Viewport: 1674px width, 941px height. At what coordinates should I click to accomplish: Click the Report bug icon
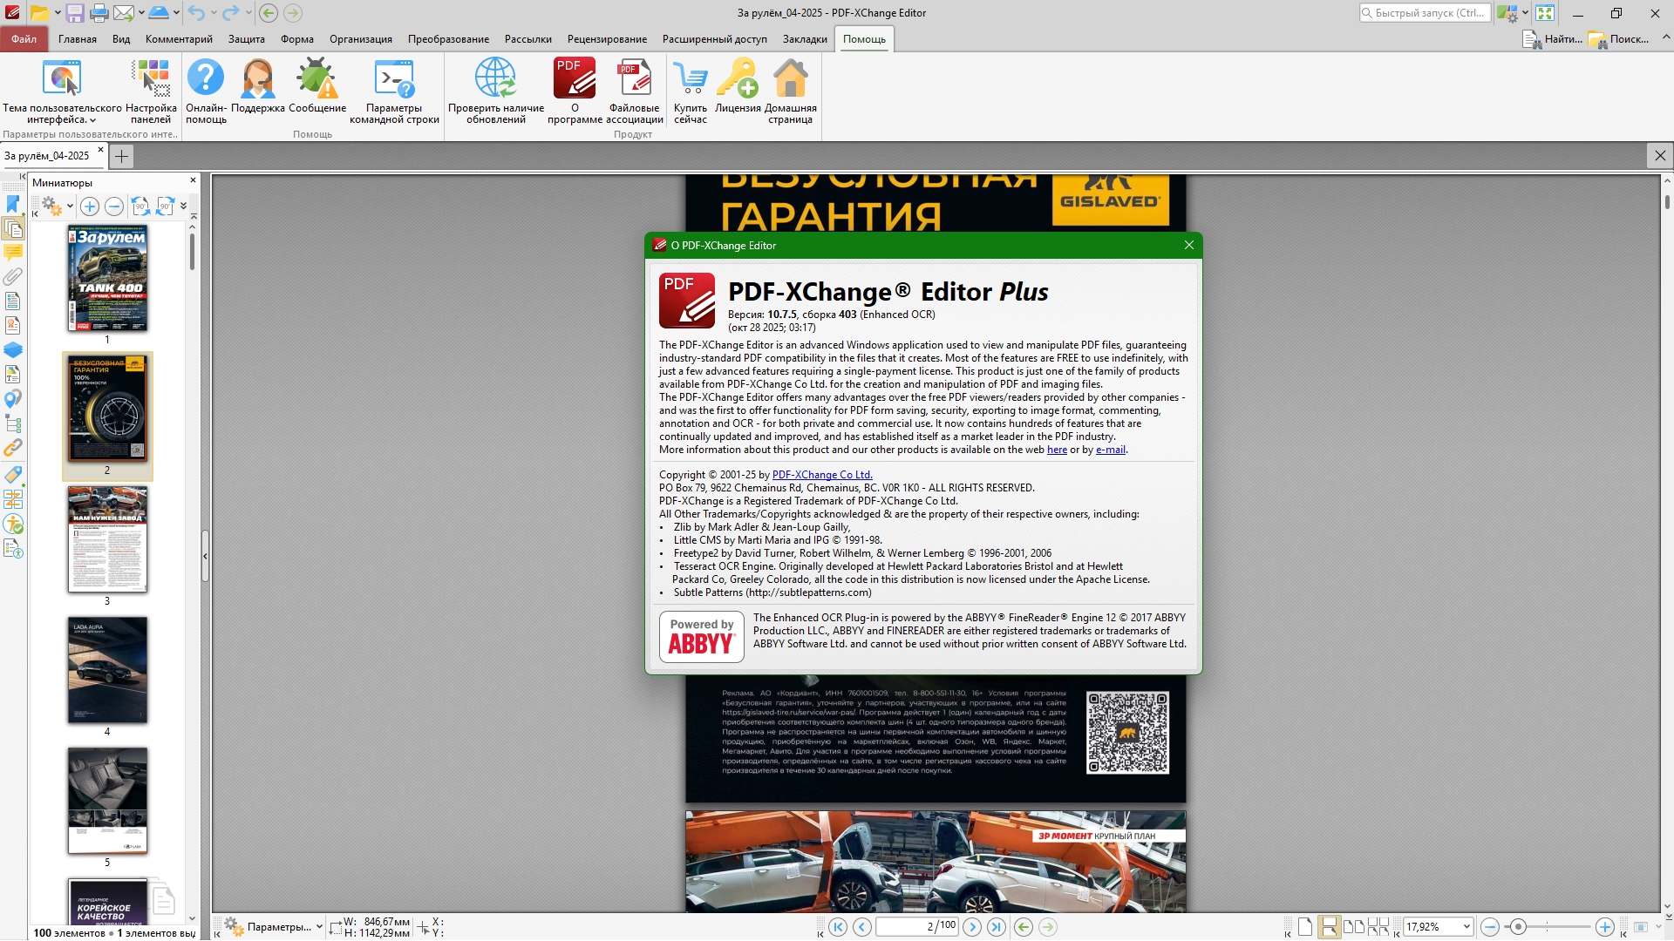316,78
